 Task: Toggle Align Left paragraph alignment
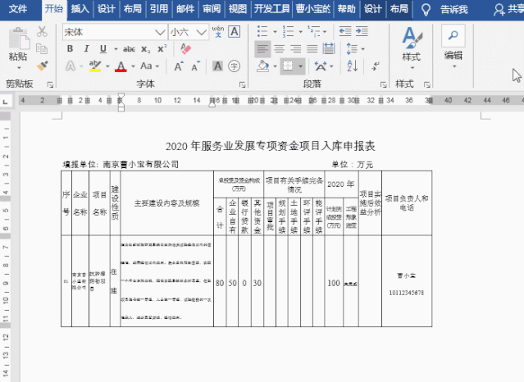[x=262, y=48]
